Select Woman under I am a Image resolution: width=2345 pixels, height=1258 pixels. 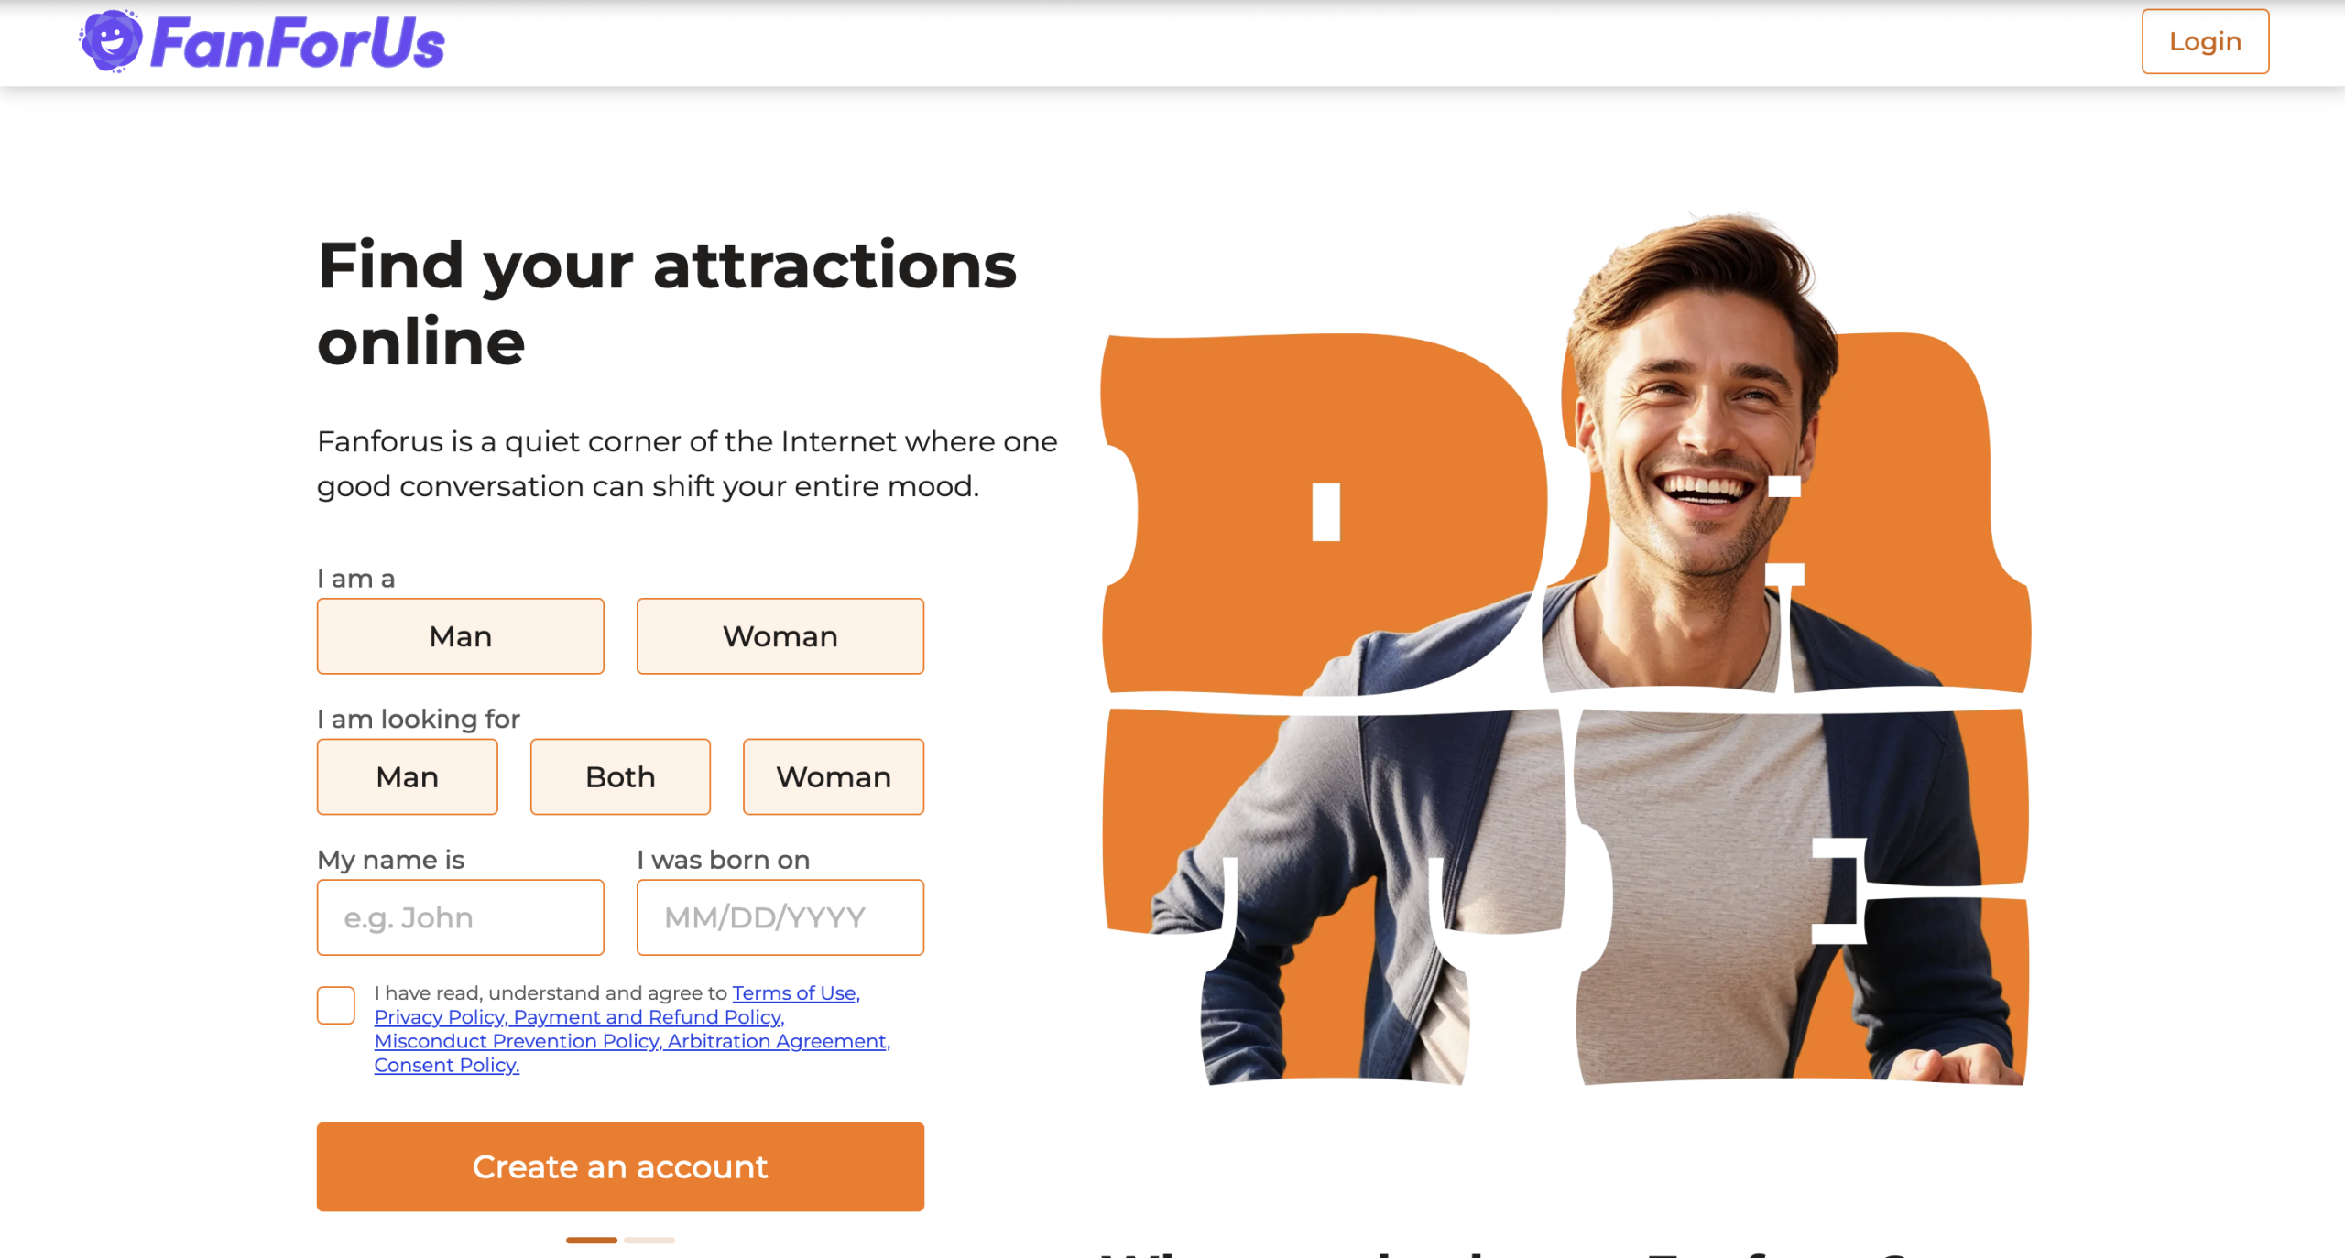780,636
